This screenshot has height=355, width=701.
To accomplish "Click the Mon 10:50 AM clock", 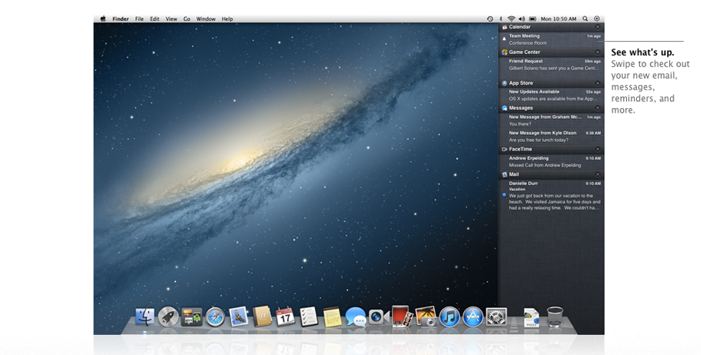I will [x=558, y=19].
